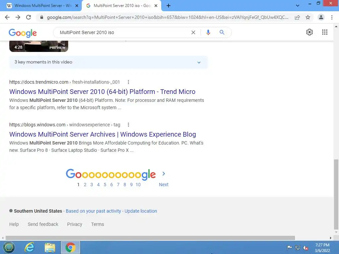Go to next results via arrow chevron
The height and width of the screenshot is (254, 339).
[164, 174]
